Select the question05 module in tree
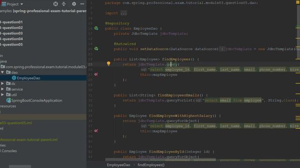Viewport: 300px width, 168px height. [x=11, y=44]
